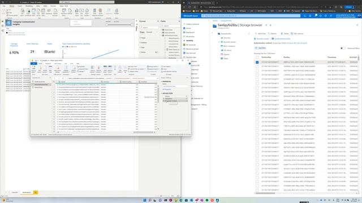Click left handle of Power BI date slider

[107, 25]
